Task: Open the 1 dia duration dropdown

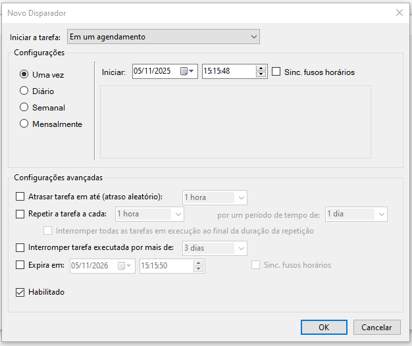Action: click(356, 214)
